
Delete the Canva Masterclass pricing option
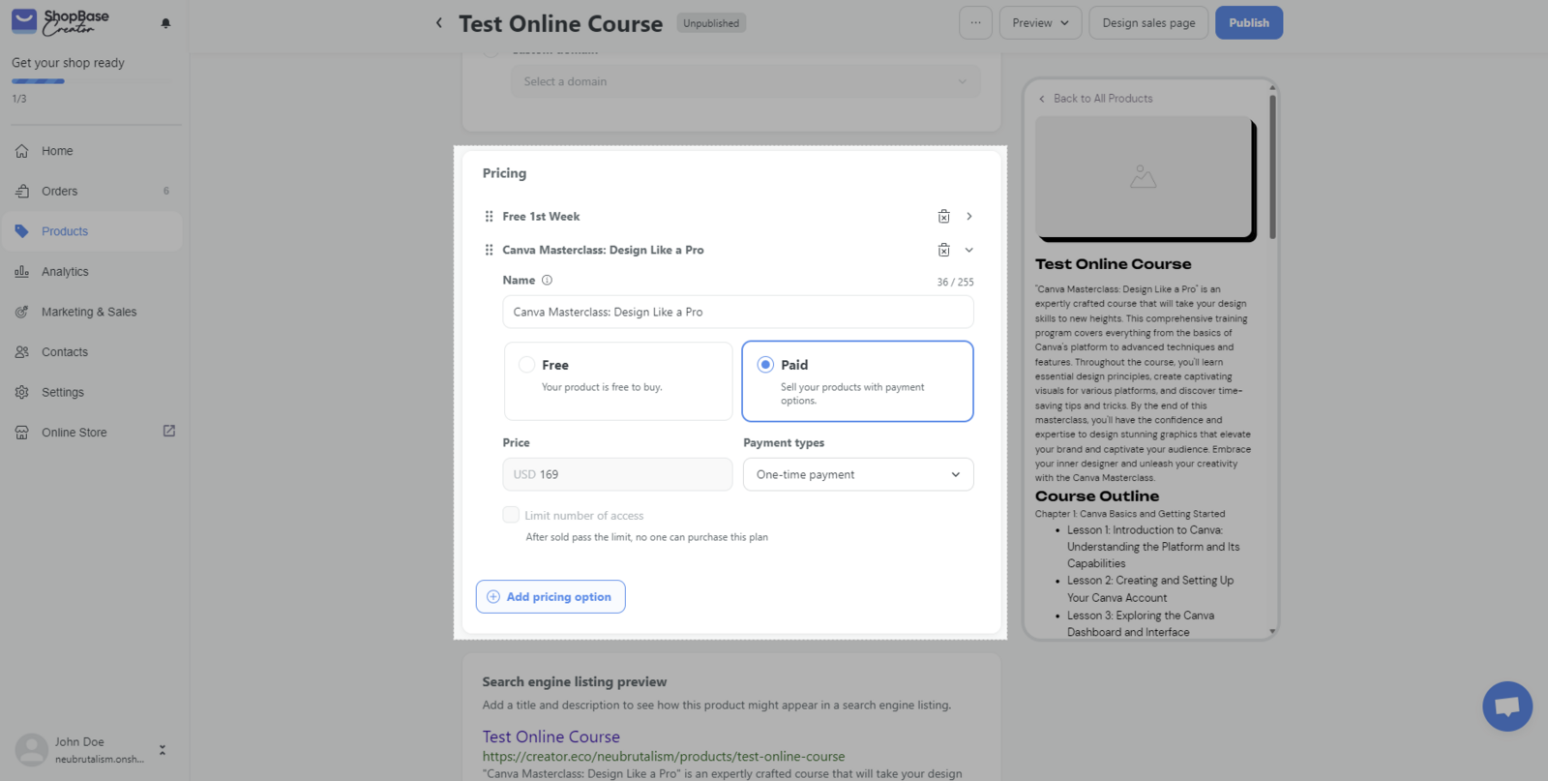pyautogui.click(x=944, y=250)
